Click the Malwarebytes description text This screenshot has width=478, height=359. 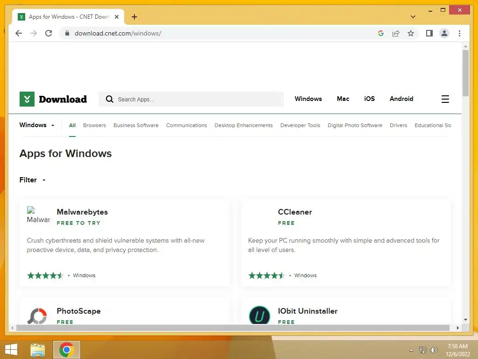click(x=116, y=245)
